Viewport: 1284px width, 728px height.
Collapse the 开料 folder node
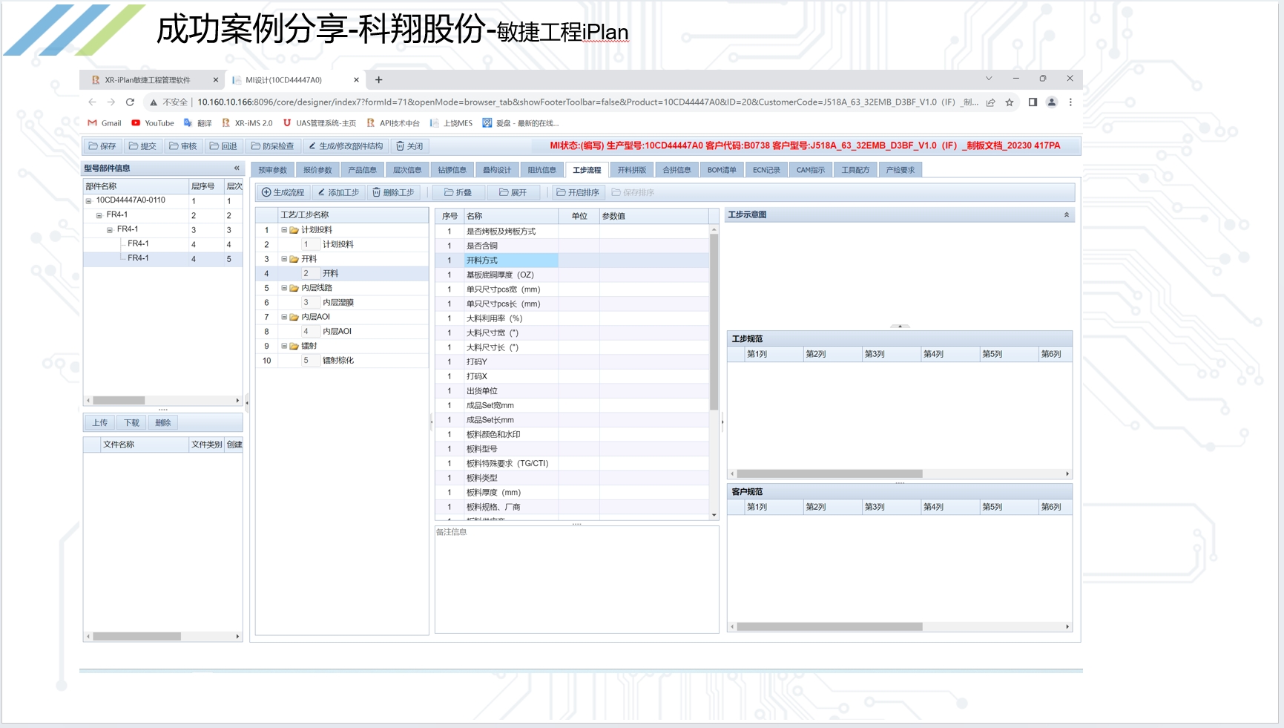pos(283,259)
